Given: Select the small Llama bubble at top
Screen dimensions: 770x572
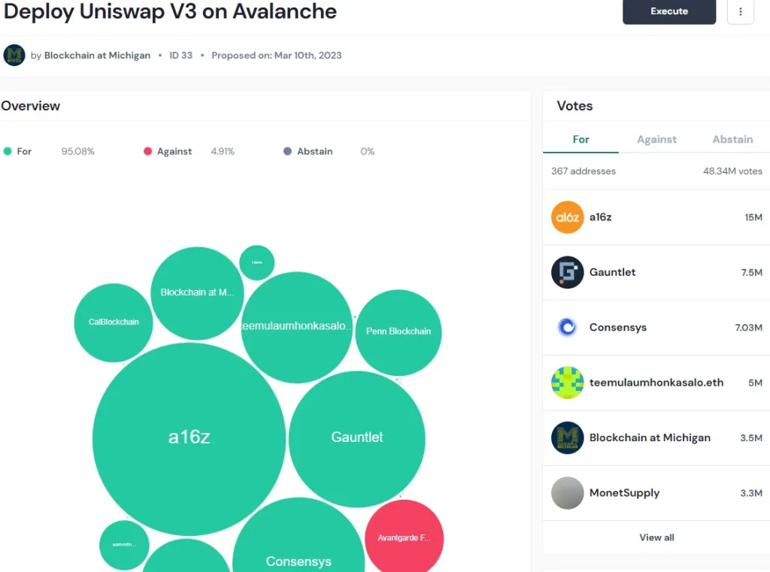Looking at the screenshot, I should point(257,262).
